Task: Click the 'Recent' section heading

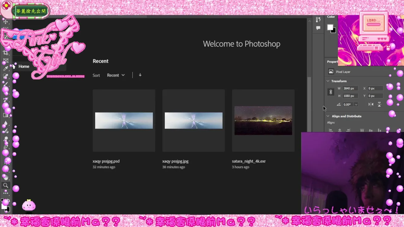Action: coord(100,61)
